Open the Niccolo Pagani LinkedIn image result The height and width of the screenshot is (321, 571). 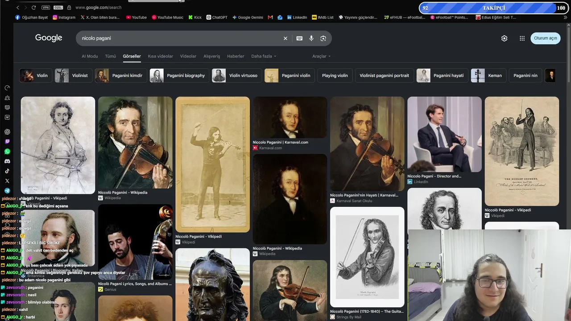444,134
